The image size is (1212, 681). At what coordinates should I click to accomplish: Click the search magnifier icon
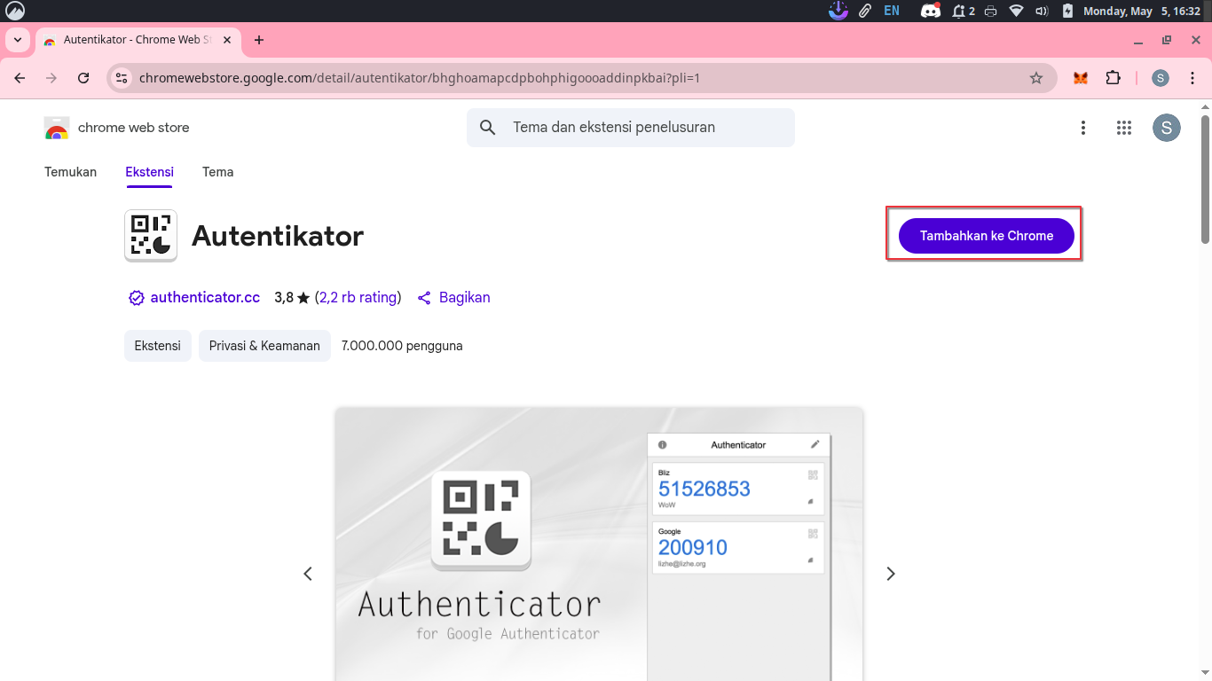tap(487, 128)
